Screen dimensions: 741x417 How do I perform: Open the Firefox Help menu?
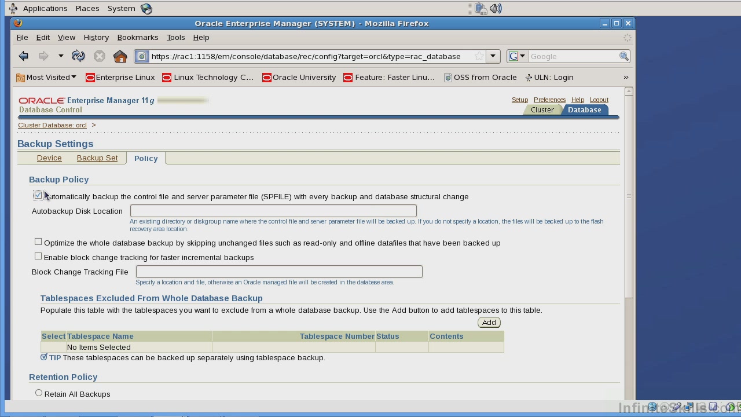[201, 37]
